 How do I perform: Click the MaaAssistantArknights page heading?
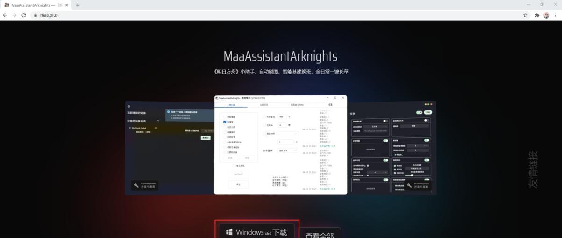click(280, 56)
